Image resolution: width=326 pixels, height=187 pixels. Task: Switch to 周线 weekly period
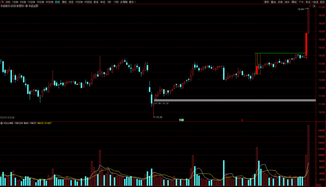tap(64, 2)
